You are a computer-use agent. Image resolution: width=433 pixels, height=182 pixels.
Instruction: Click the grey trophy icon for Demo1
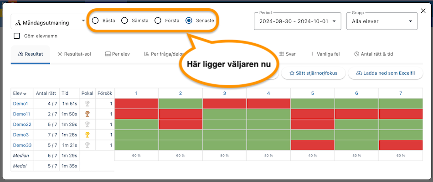(x=87, y=104)
